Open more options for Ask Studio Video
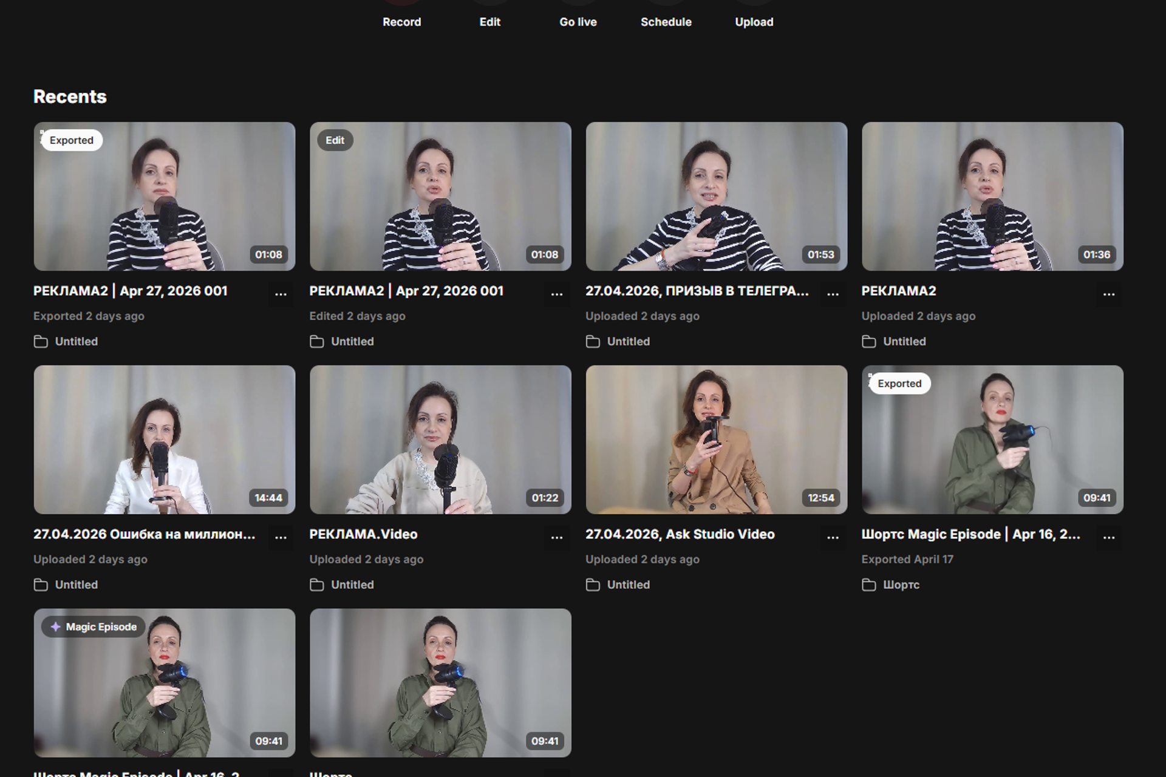This screenshot has height=777, width=1166. pos(833,537)
